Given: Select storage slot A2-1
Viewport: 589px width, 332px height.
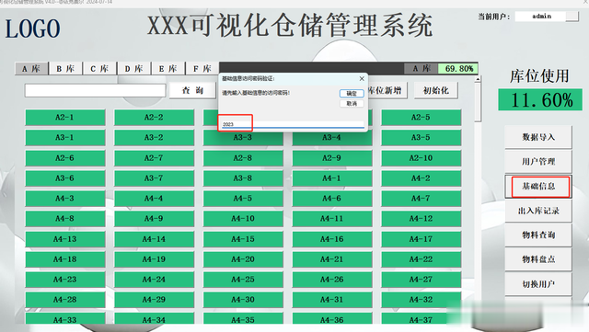Looking at the screenshot, I should [x=65, y=117].
